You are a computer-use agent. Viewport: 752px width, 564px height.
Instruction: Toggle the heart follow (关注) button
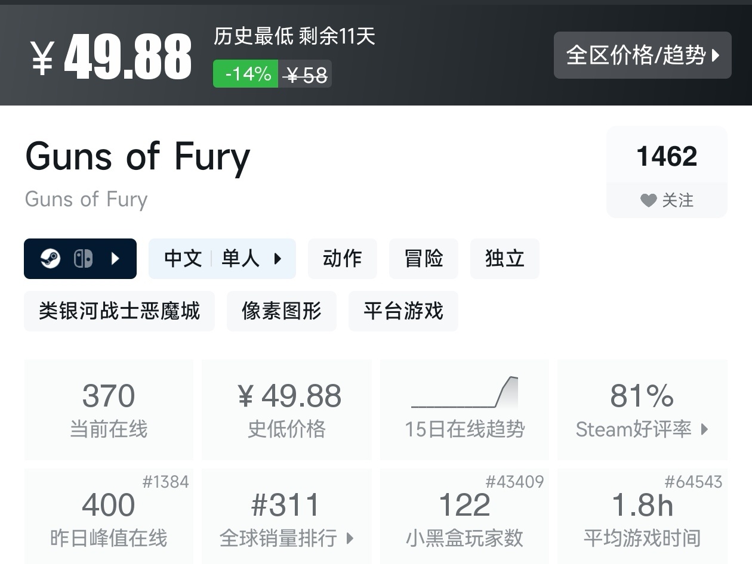(666, 200)
